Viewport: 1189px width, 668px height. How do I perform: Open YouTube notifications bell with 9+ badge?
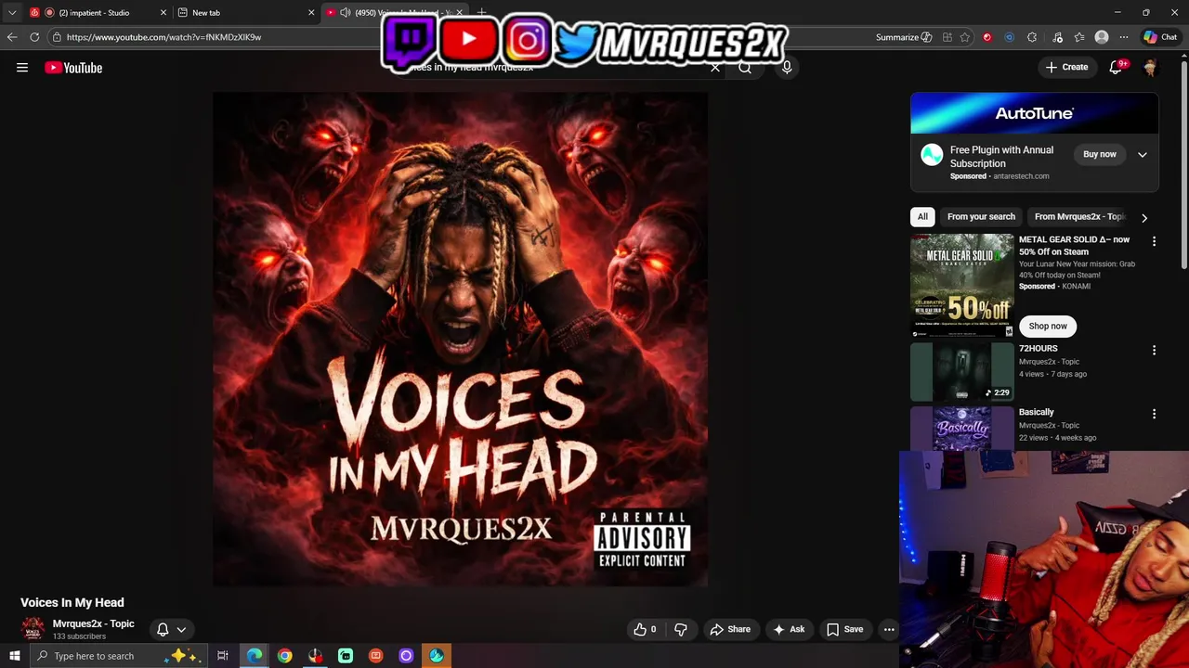1116,67
